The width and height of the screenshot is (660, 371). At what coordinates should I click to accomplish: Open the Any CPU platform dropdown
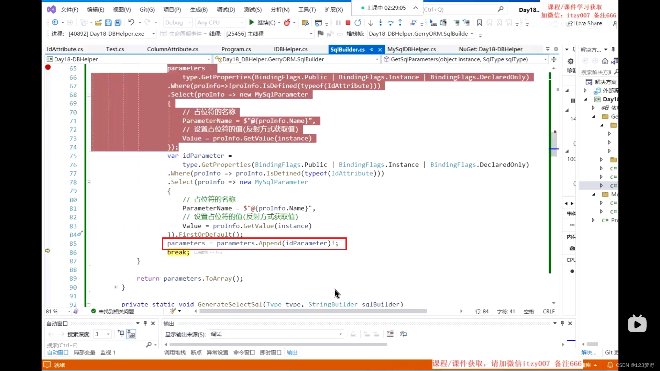tap(220, 23)
